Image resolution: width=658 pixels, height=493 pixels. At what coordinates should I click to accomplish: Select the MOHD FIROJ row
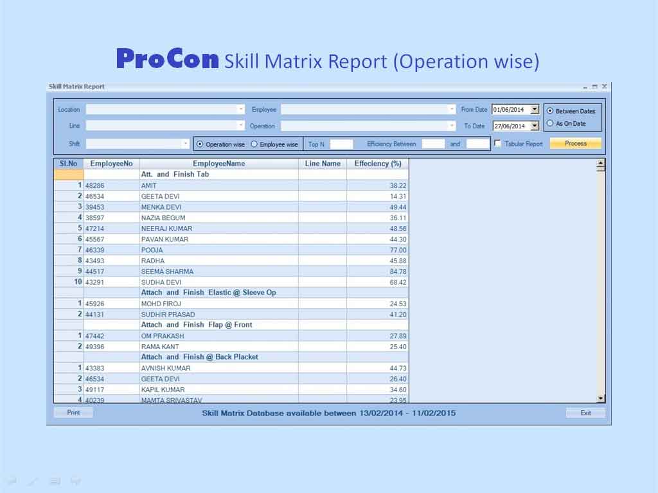pos(231,304)
